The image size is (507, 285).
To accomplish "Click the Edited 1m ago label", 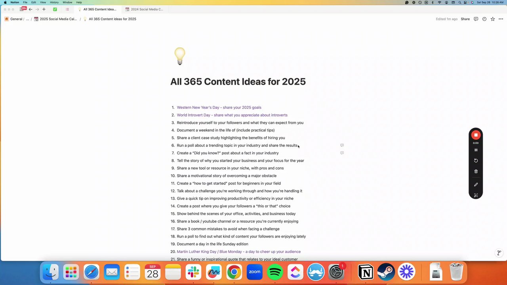I will 446,19.
